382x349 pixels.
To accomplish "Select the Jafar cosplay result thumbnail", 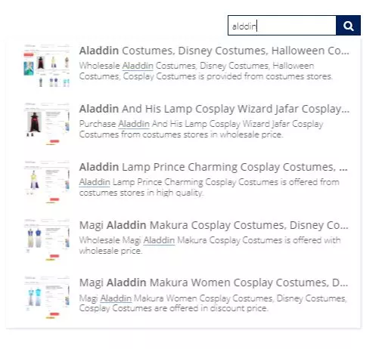I will [x=47, y=124].
